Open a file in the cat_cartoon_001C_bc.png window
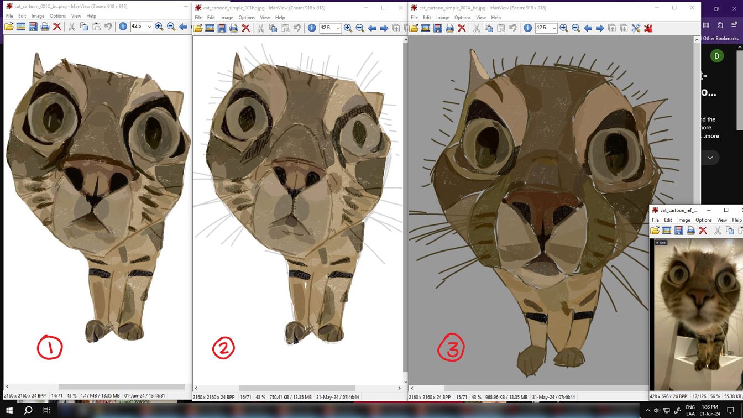 coord(9,27)
